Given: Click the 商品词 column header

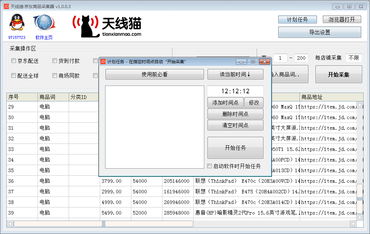Looking at the screenshot, I should point(53,97).
